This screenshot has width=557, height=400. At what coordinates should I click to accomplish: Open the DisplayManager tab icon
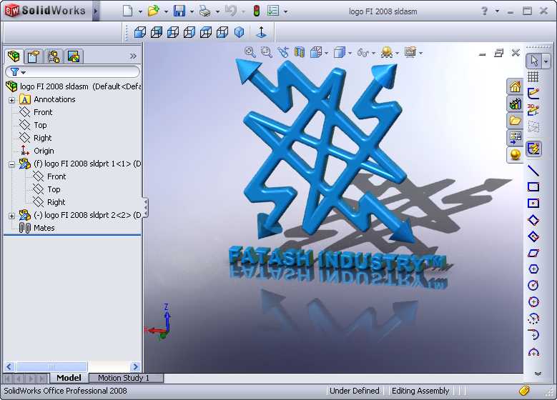(74, 56)
